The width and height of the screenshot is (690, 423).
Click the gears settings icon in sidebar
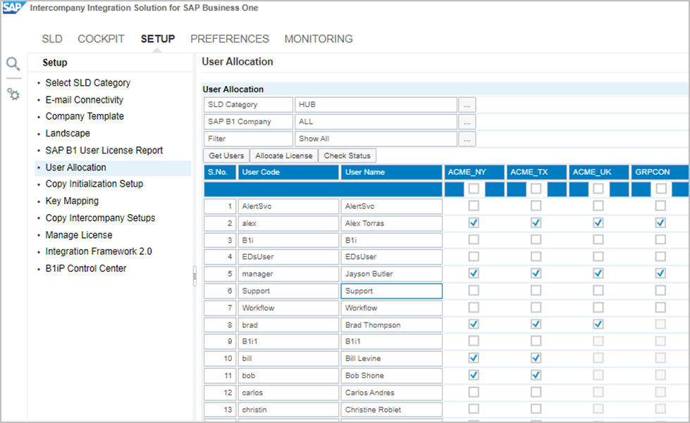tap(13, 94)
